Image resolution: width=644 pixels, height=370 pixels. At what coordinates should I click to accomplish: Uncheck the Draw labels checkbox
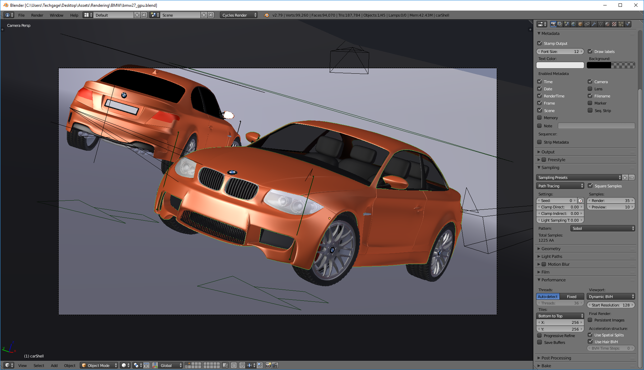(590, 51)
